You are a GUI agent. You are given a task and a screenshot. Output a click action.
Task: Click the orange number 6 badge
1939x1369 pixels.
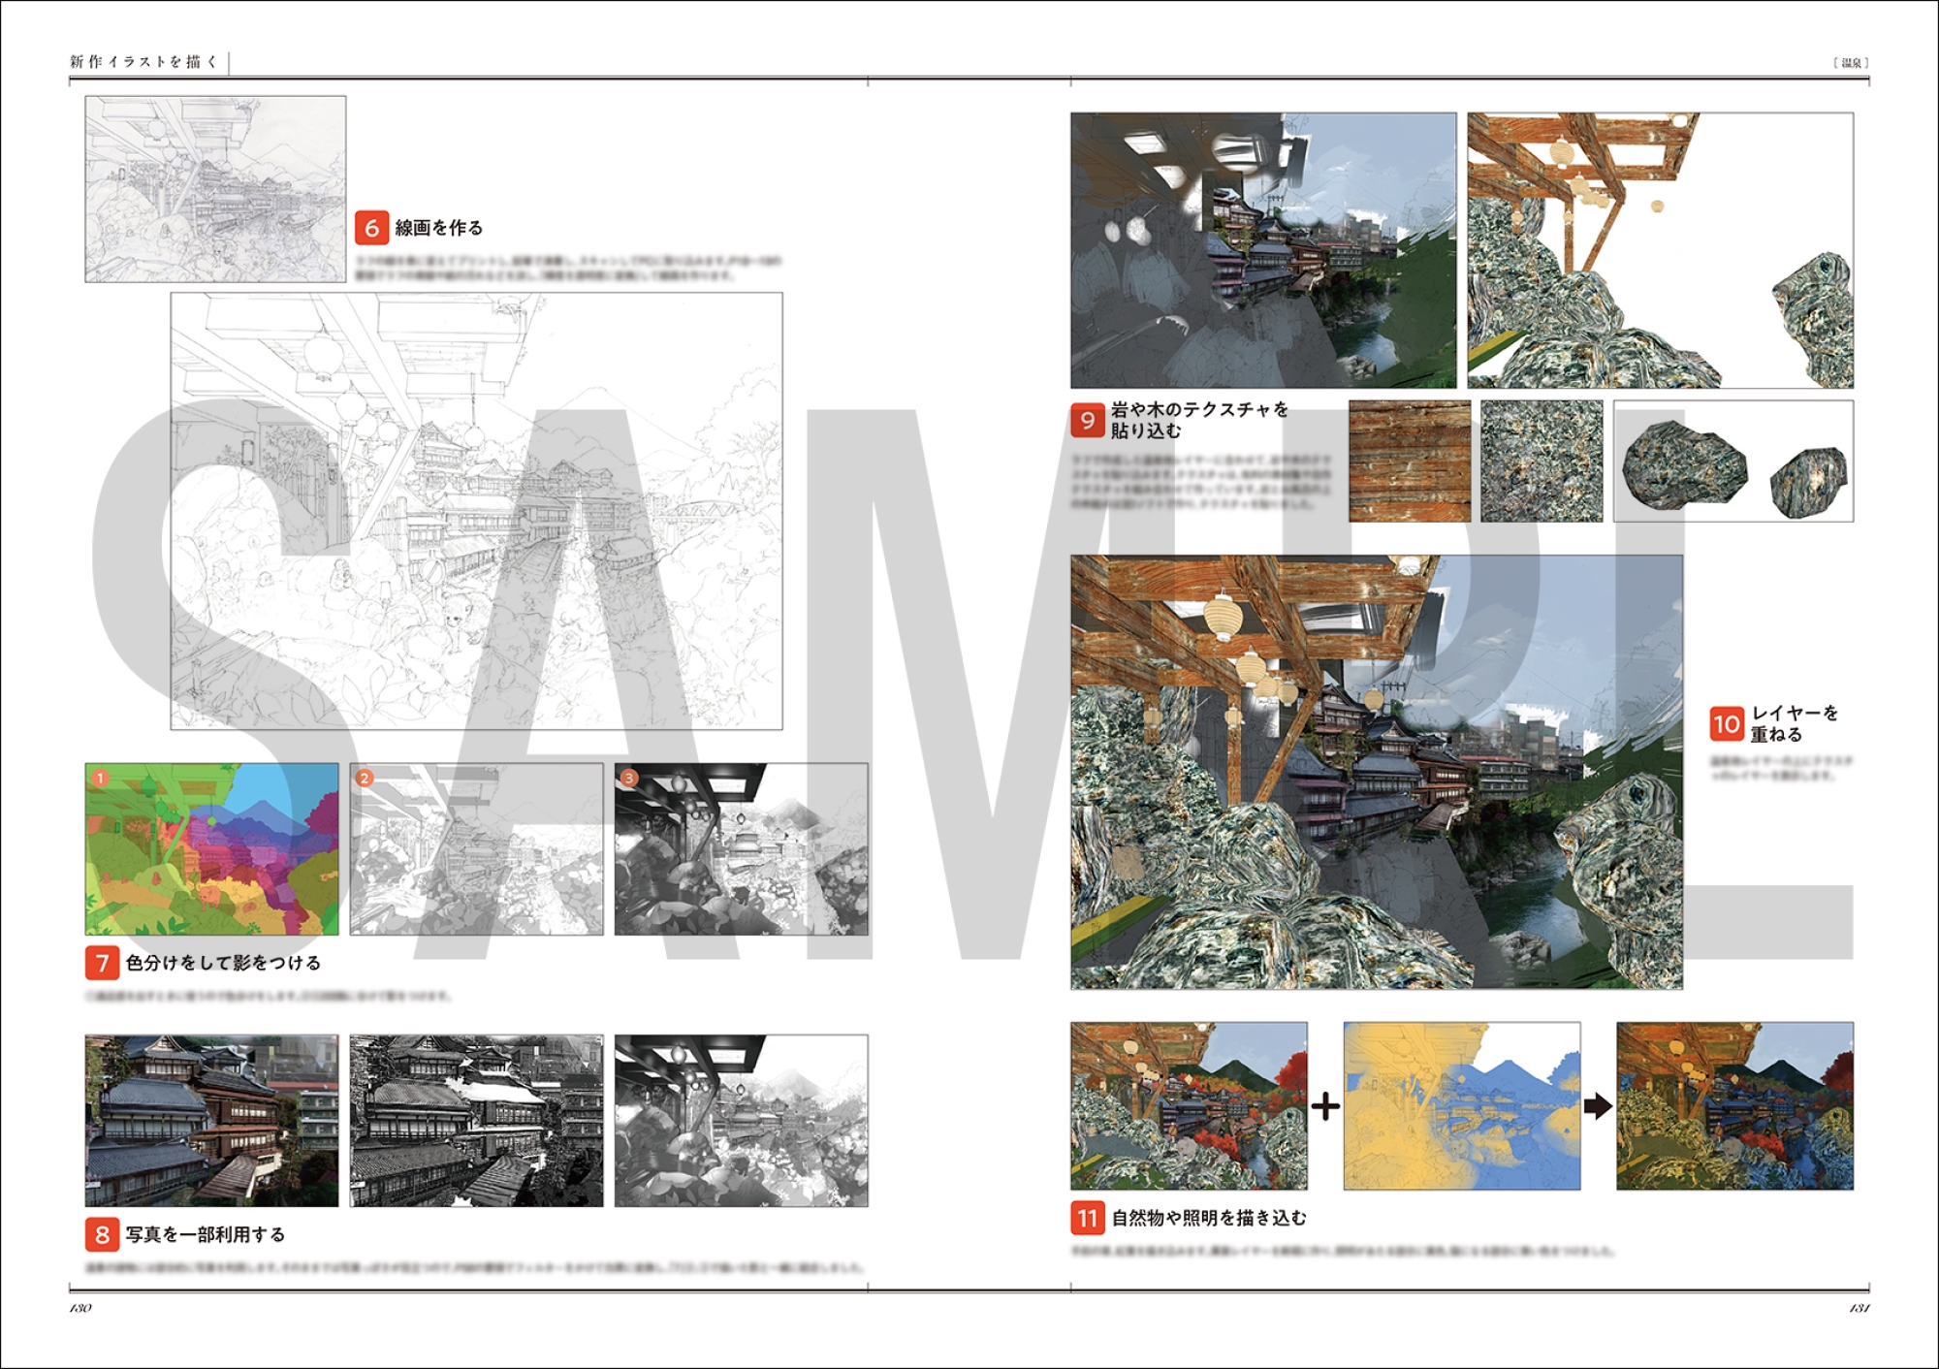(x=371, y=228)
